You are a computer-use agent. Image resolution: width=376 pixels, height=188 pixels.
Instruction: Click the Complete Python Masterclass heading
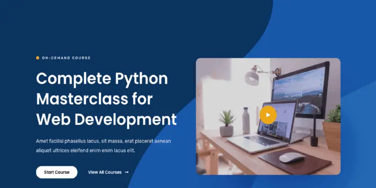click(x=106, y=98)
